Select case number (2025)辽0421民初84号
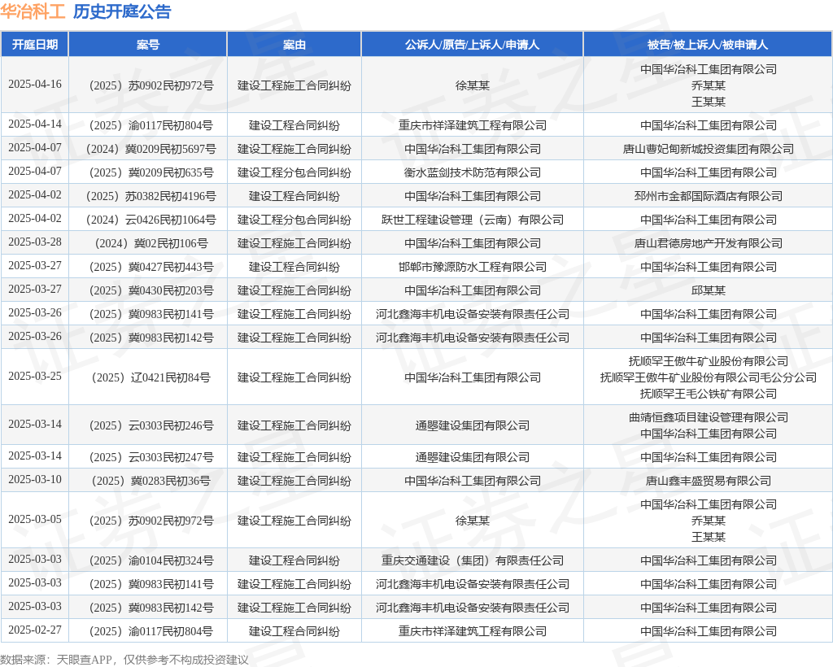Viewport: 833px width, 667px height. [150, 377]
